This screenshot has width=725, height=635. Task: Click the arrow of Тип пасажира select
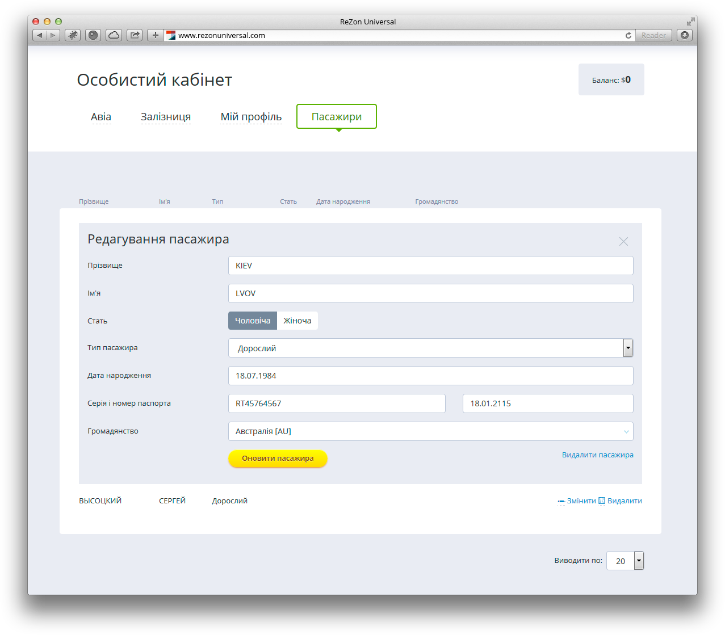tap(628, 348)
